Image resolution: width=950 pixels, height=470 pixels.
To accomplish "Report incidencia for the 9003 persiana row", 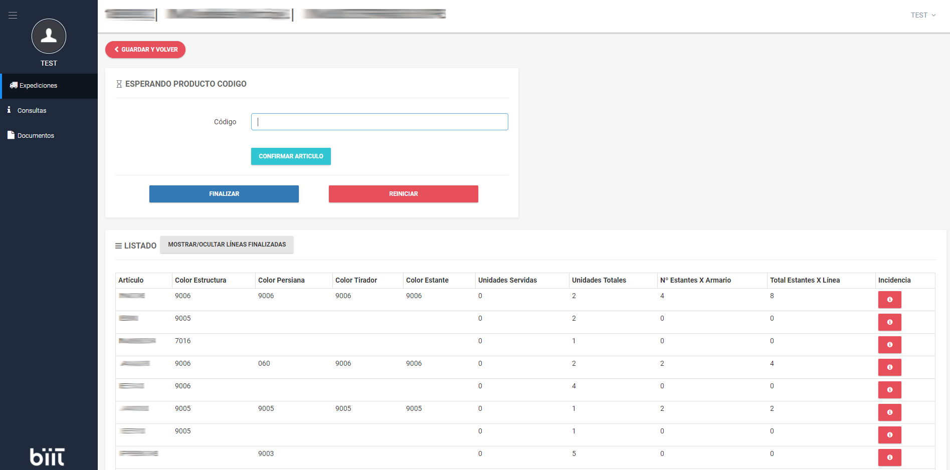I will (889, 457).
